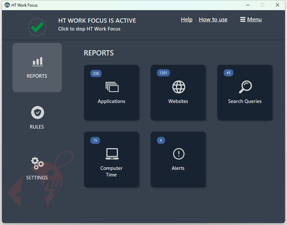Viewport: 287px width, 225px height.
Task: Open the Reports sidebar bar-chart icon
Action: click(x=38, y=61)
